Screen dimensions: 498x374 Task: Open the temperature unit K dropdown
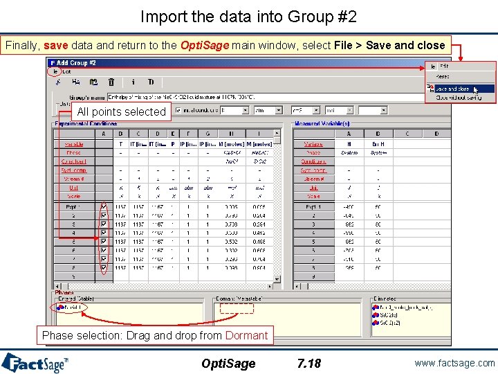(x=245, y=110)
